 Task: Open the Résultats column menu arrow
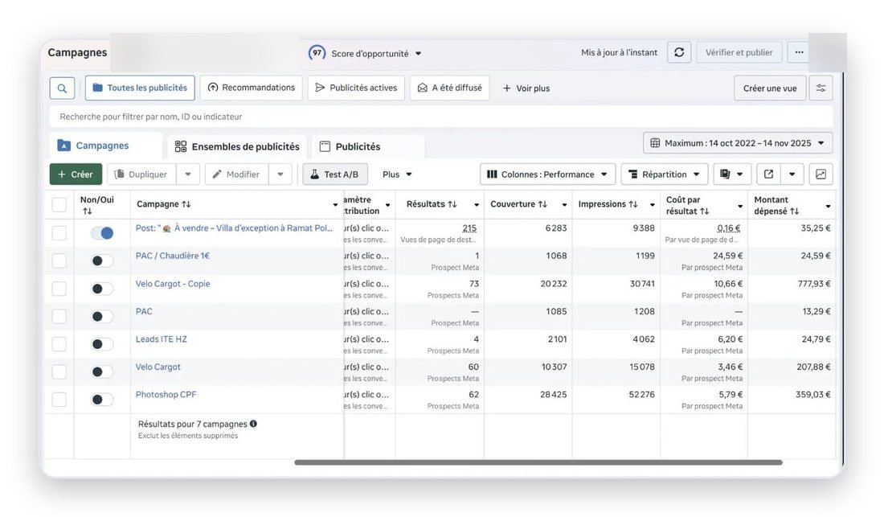pyautogui.click(x=477, y=205)
